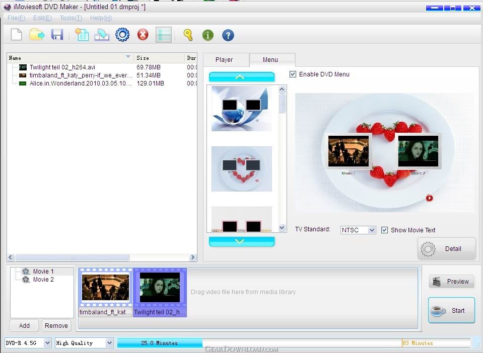Click the add files icon in toolbar
This screenshot has height=353, width=483.
tap(82, 34)
